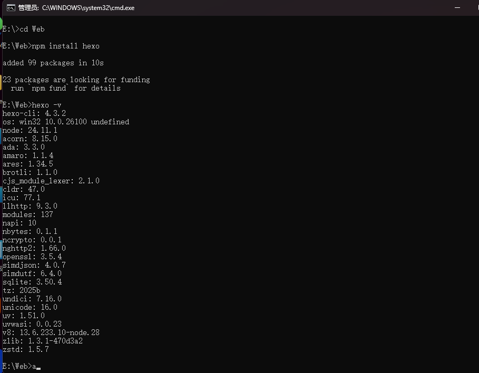Click the openssl: 3.5.4 version line
This screenshot has width=479, height=373.
[32, 257]
